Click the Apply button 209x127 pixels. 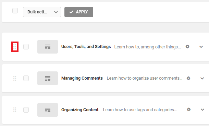[79, 12]
